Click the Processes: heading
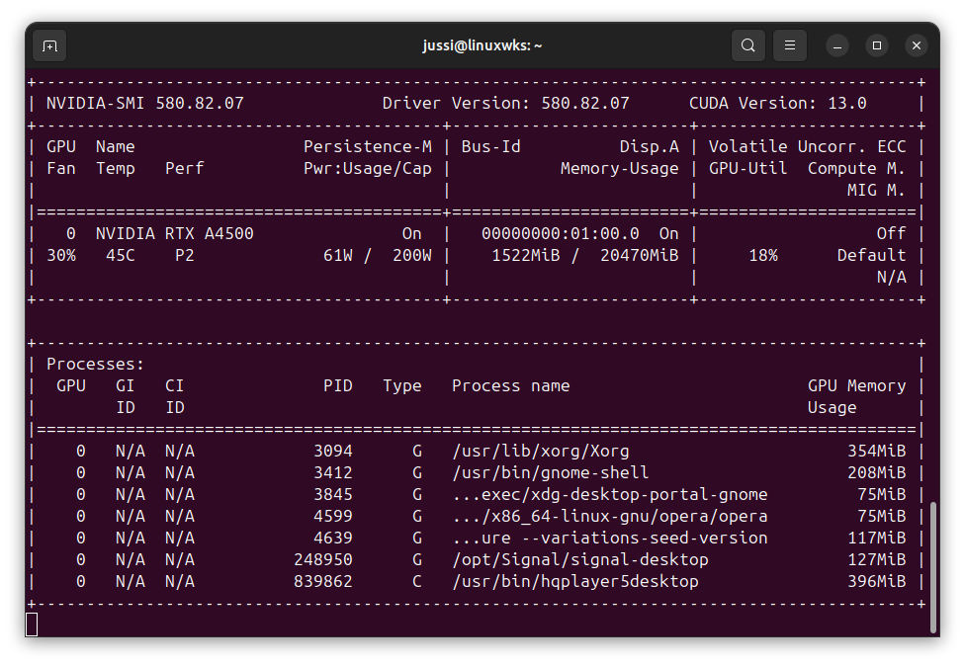Screen dimensions: 965x665 pyautogui.click(x=95, y=365)
